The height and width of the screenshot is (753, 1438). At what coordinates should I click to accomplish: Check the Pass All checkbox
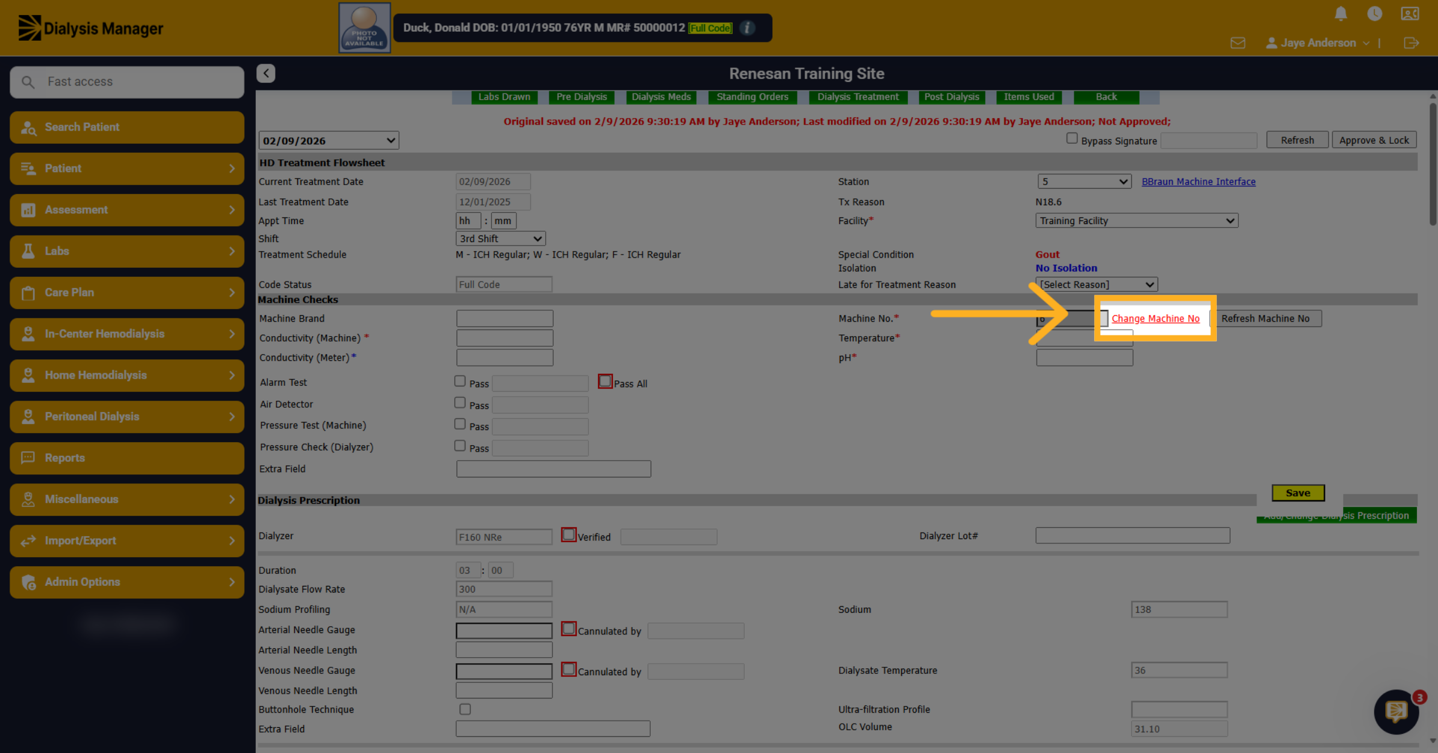coord(605,381)
